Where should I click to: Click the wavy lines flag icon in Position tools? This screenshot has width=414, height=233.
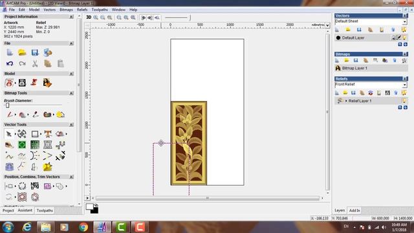(22, 197)
